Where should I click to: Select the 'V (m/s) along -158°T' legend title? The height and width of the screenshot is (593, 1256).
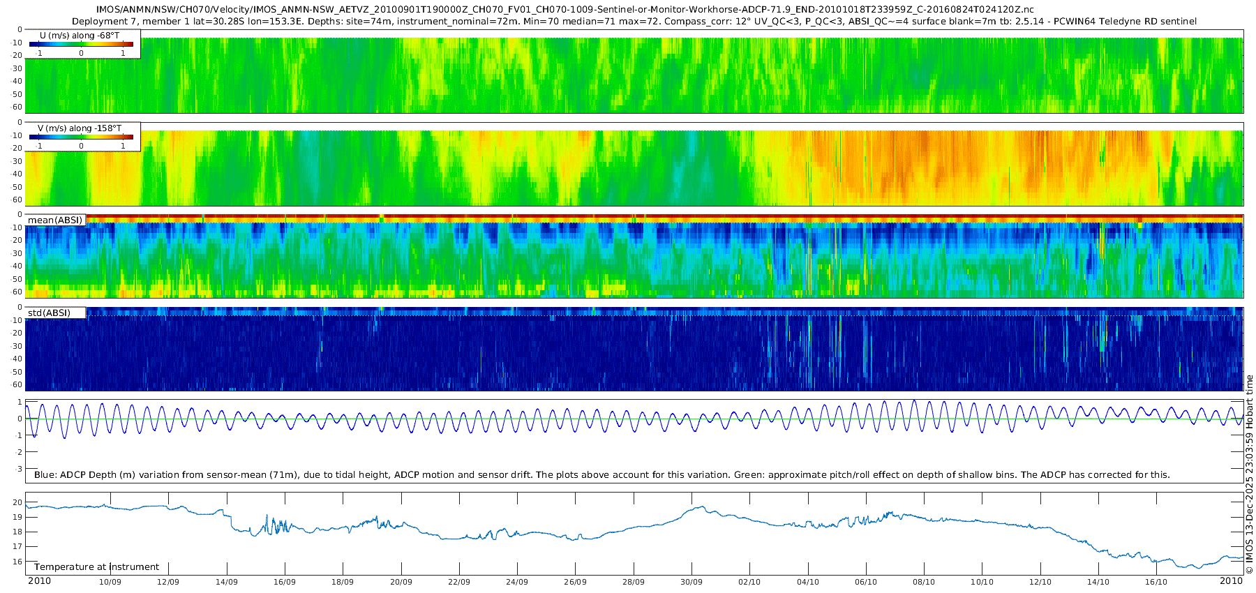click(80, 128)
